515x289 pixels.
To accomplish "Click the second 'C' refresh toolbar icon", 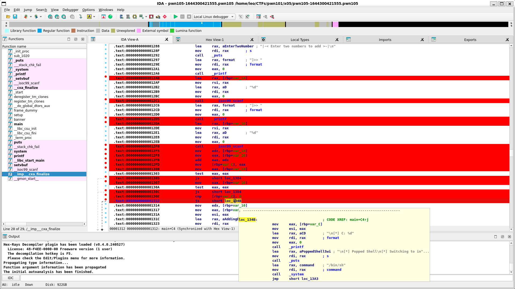I will point(248,17).
